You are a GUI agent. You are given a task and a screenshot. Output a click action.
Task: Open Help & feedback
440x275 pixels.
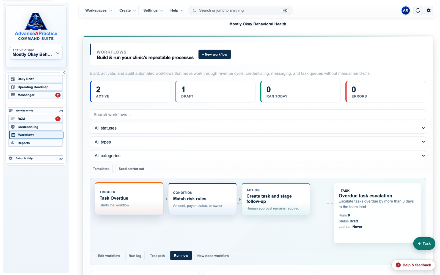413,265
